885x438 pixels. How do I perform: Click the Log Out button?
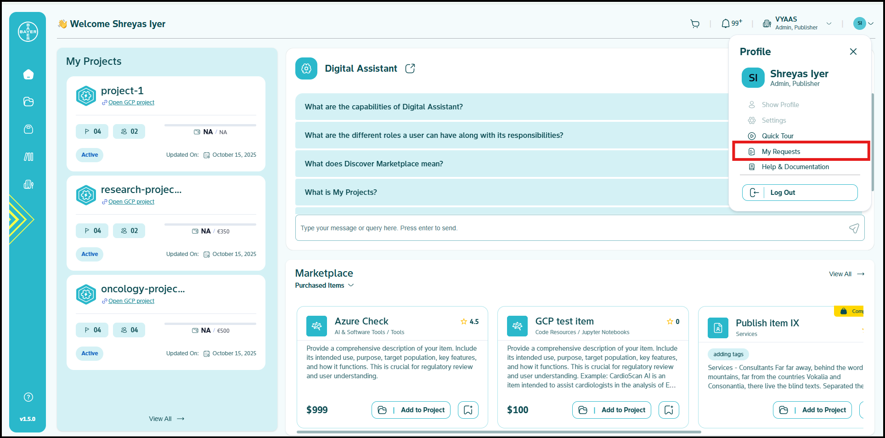pyautogui.click(x=800, y=193)
